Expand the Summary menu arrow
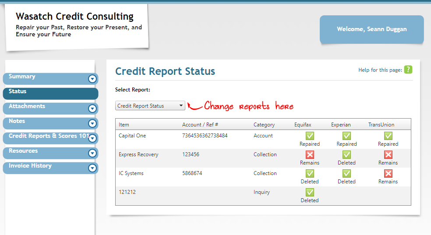Screen dimensions: 431x235 92,79
